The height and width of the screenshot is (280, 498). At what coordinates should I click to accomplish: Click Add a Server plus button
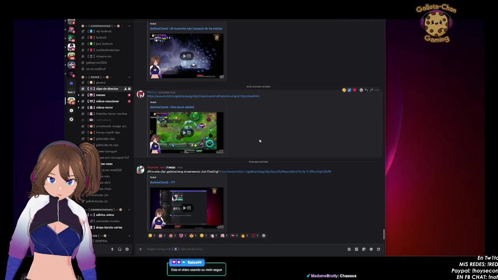71,110
